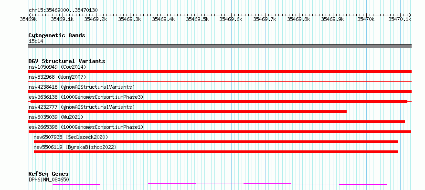The image size is (425, 190).
Task: Click the 35469.4k ruler tick label
Action: (x=163, y=19)
